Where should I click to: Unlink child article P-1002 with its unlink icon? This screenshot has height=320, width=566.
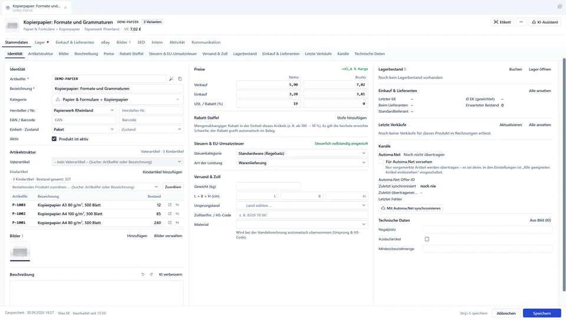tap(177, 214)
